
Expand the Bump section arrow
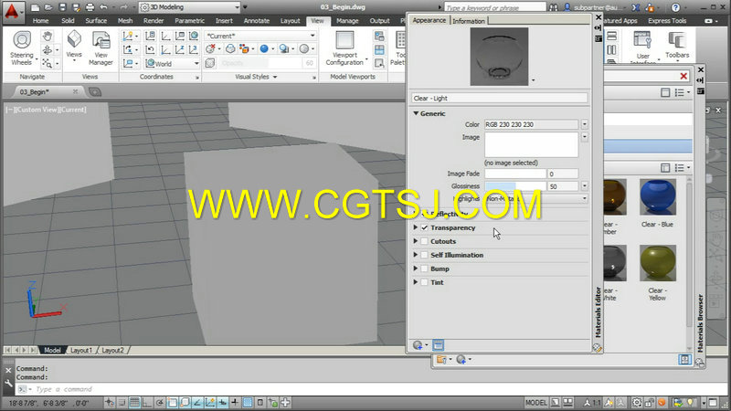coord(416,269)
